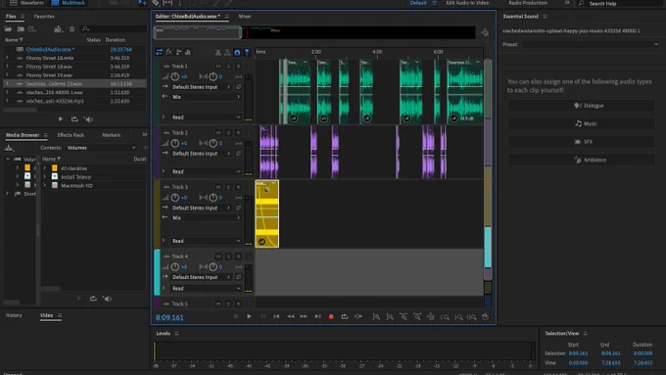The image size is (666, 375).
Task: Toggle Skip Selection transport icon
Action: point(358,317)
